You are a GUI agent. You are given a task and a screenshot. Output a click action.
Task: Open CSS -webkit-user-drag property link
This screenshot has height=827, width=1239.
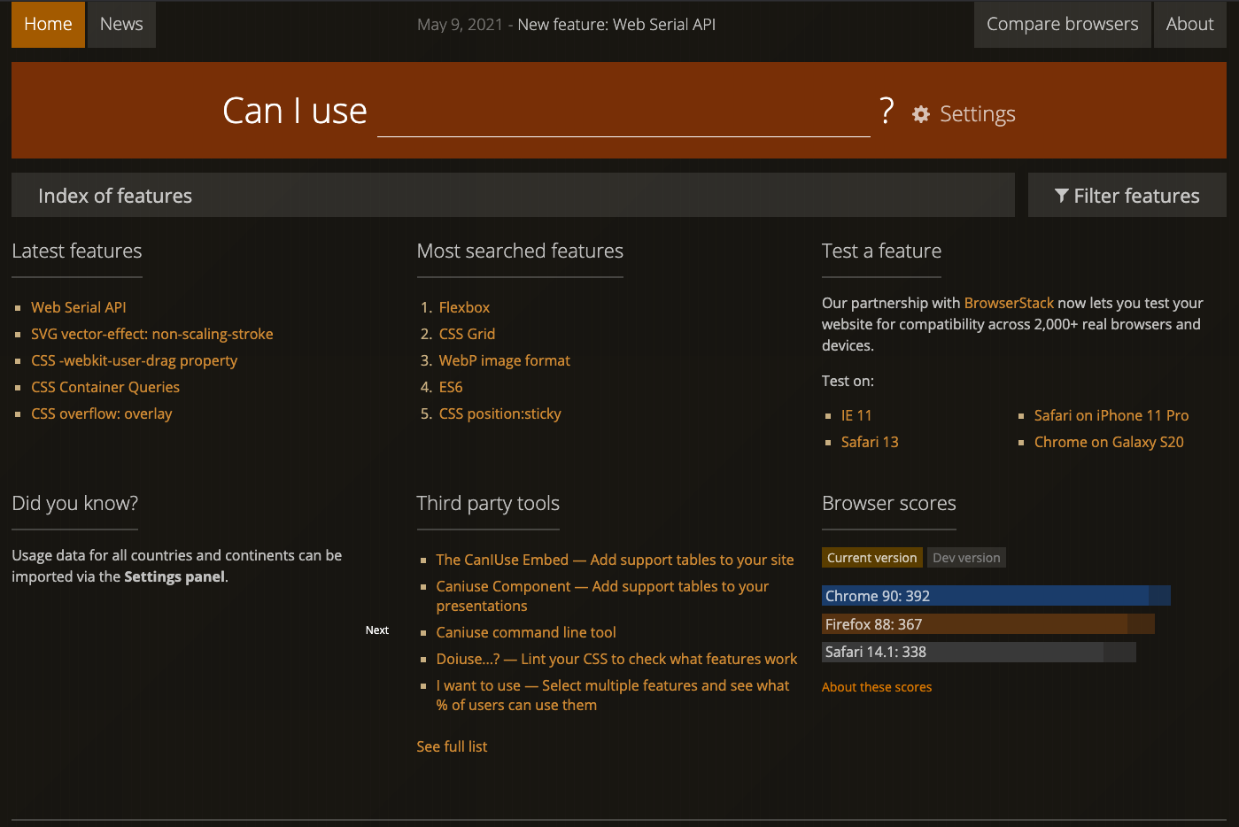(134, 360)
